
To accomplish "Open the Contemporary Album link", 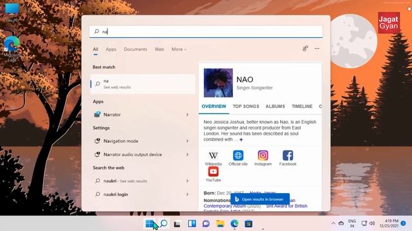I will 225,206.
